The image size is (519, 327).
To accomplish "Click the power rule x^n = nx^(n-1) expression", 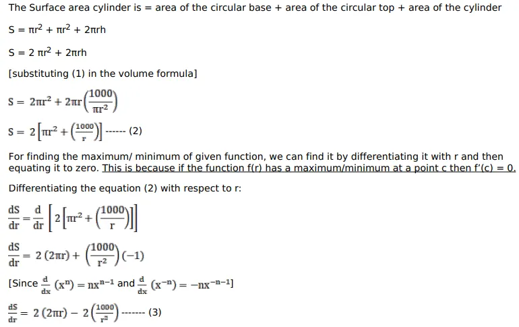I will tap(84, 284).
